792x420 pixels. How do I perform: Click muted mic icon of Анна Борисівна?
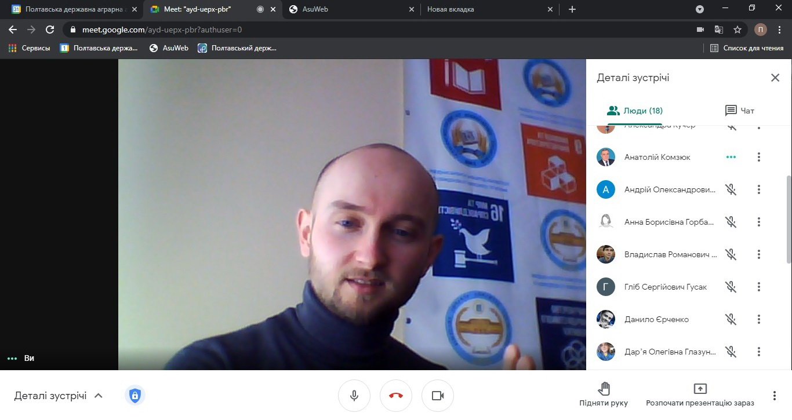pyautogui.click(x=731, y=222)
